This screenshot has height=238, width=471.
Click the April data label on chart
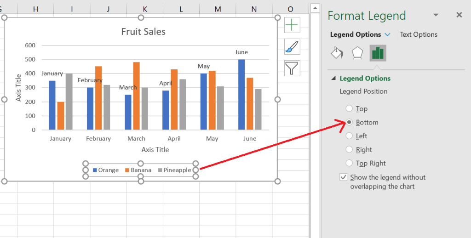(166, 83)
